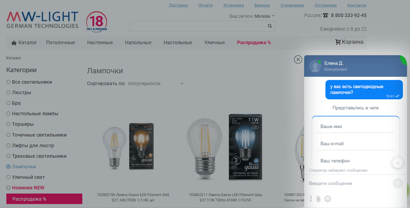
Task: Click the Каталог home icon
Action: click(14, 43)
